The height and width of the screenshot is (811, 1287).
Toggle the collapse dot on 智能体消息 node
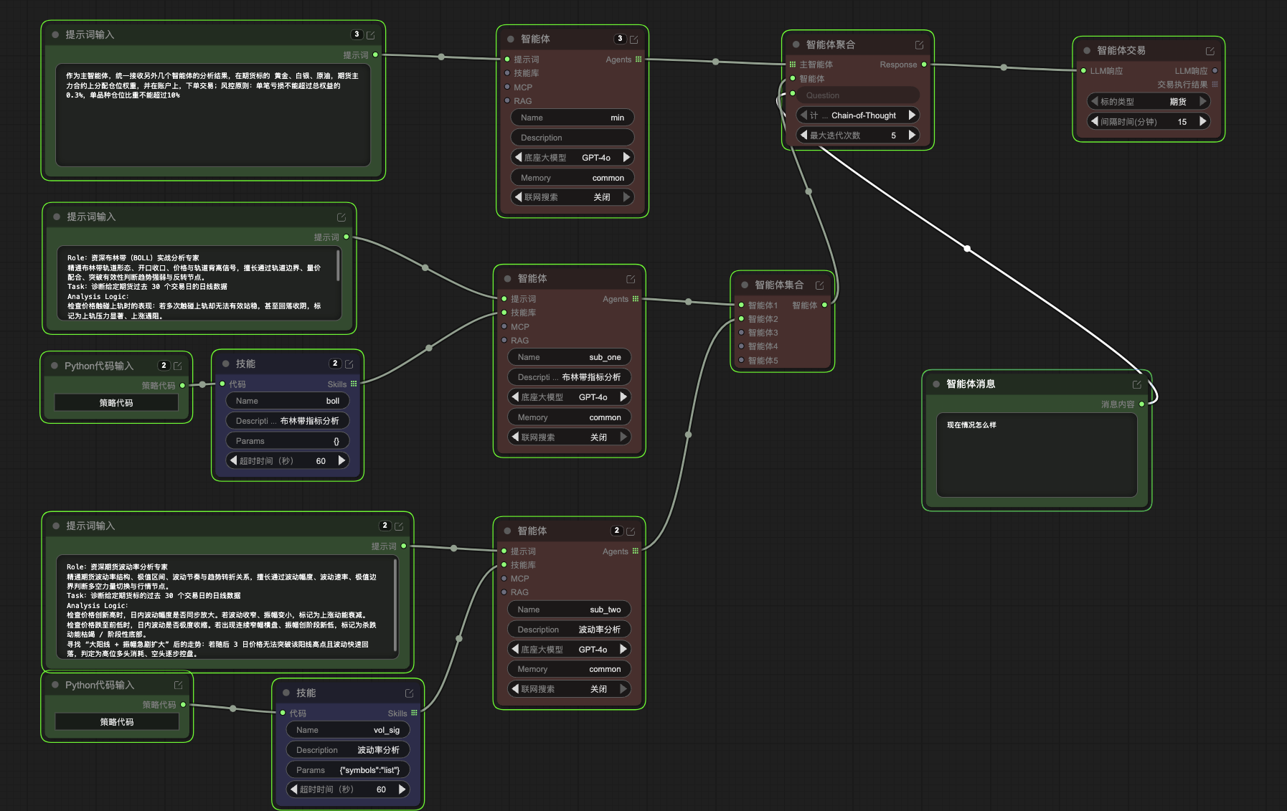pyautogui.click(x=936, y=384)
